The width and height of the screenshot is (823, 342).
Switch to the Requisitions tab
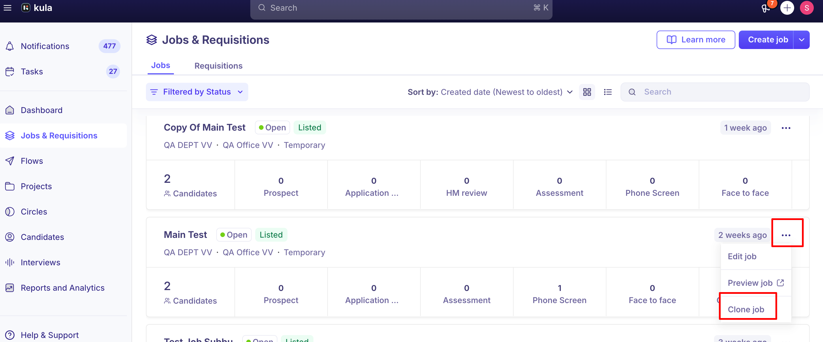[219, 66]
